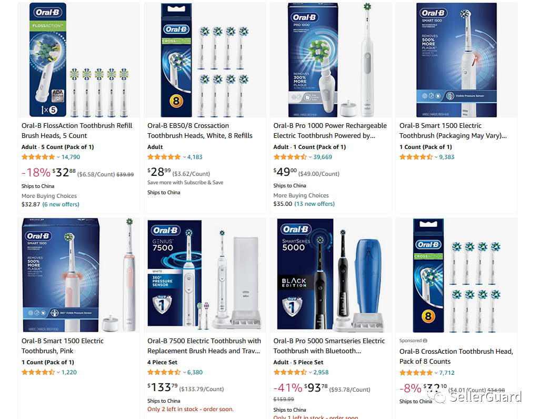Click star rating of Oral-B Pro 1000
This screenshot has width=540, height=419.
[x=290, y=157]
